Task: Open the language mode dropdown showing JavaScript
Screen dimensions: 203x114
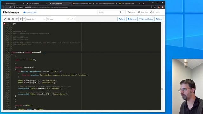Action: coord(36,19)
